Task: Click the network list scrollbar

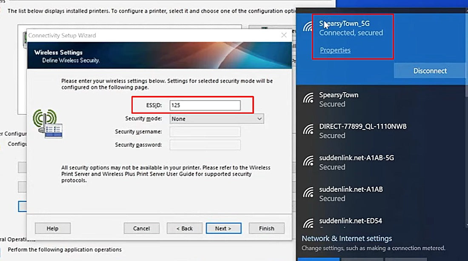Action: tap(466, 119)
